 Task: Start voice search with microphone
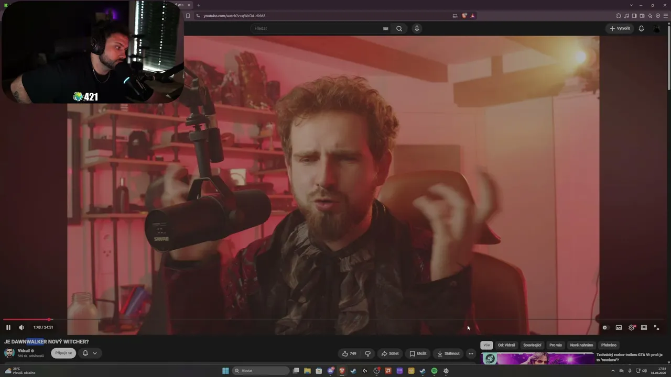pos(417,28)
